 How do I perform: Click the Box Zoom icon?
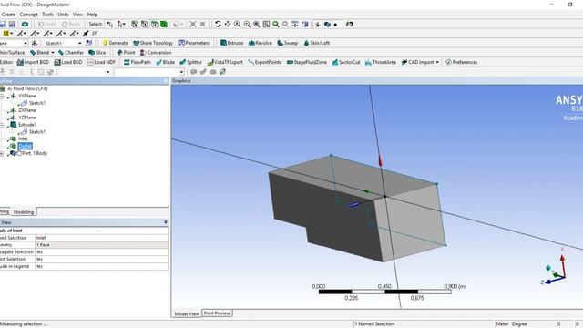pos(266,25)
